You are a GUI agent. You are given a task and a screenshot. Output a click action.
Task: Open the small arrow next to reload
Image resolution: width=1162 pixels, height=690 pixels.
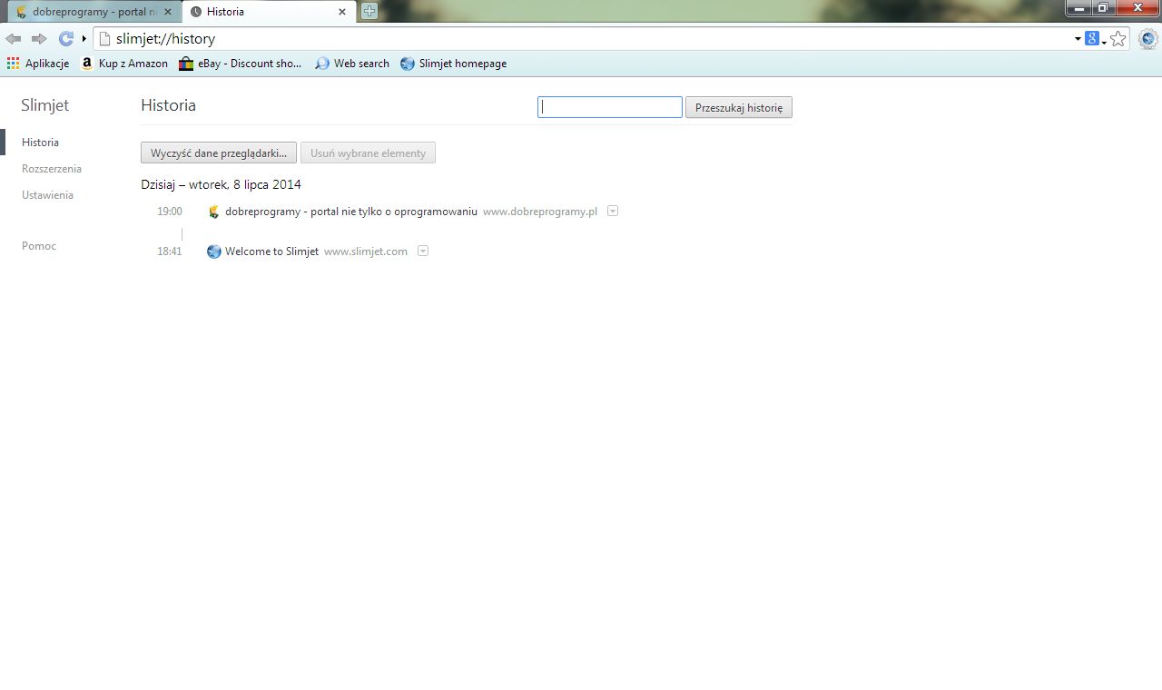point(84,39)
